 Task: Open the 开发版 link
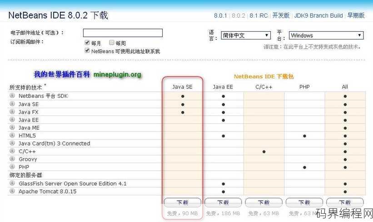pyautogui.click(x=281, y=15)
